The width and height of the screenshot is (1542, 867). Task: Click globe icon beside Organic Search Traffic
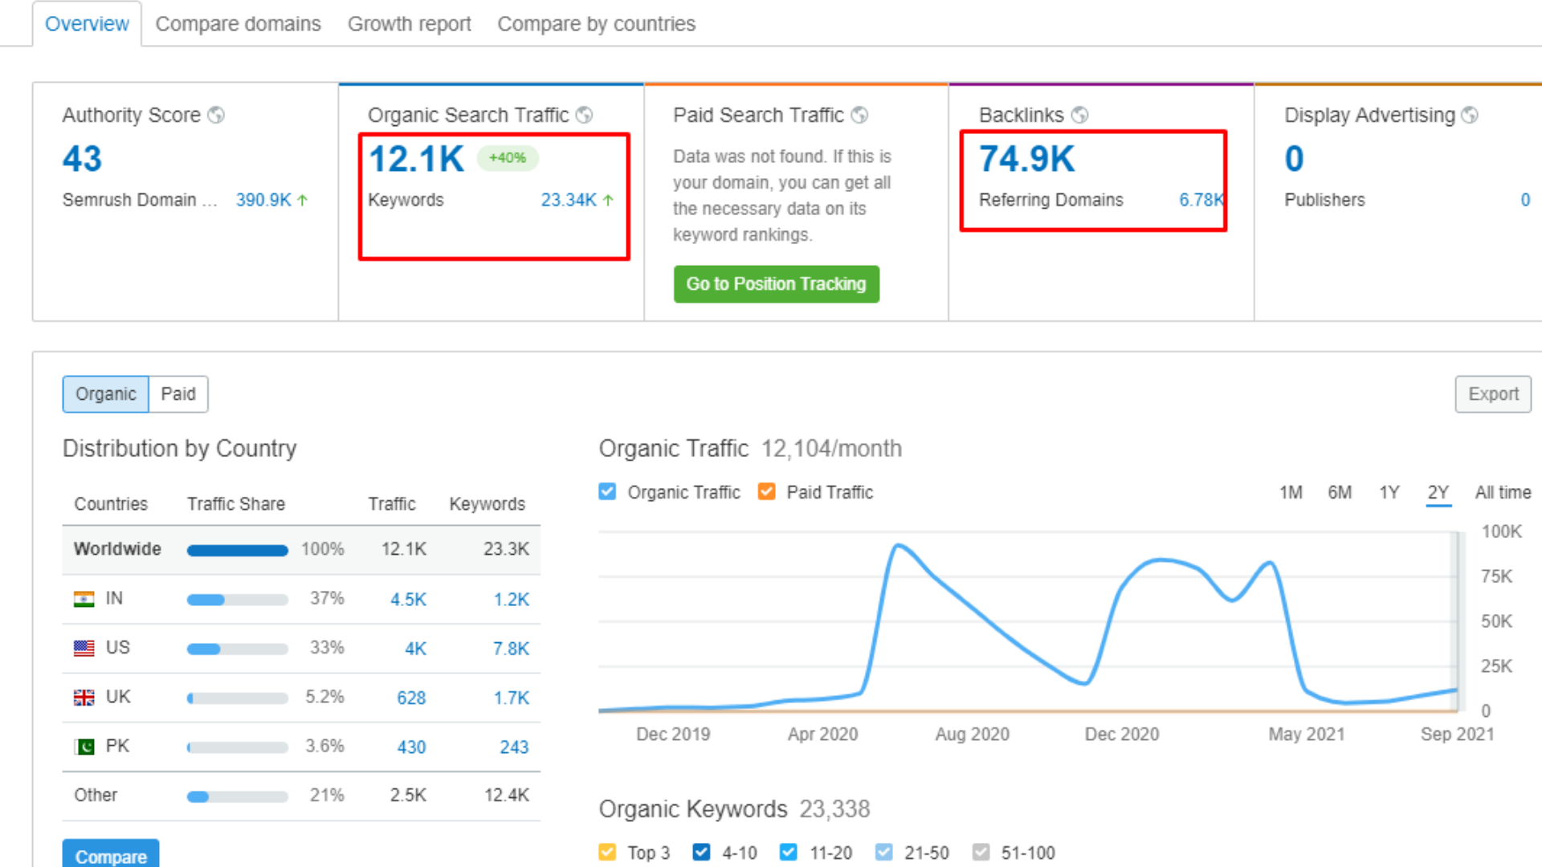coord(585,116)
